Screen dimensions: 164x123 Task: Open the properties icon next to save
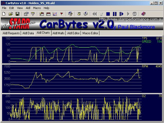pos(26,14)
